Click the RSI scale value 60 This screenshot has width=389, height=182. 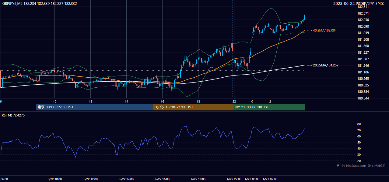click(x=359, y=136)
